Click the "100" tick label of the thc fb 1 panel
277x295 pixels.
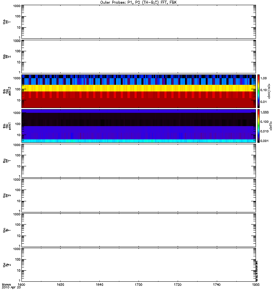pos(18,225)
